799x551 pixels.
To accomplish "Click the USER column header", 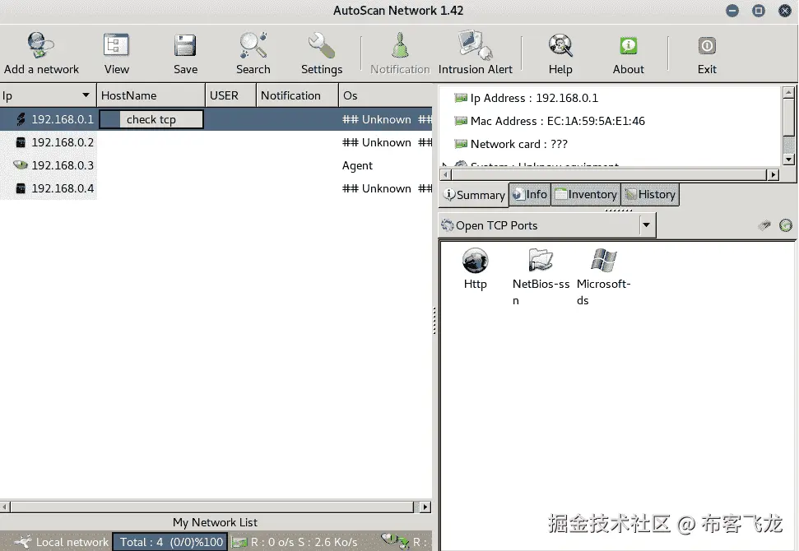I will click(x=231, y=95).
